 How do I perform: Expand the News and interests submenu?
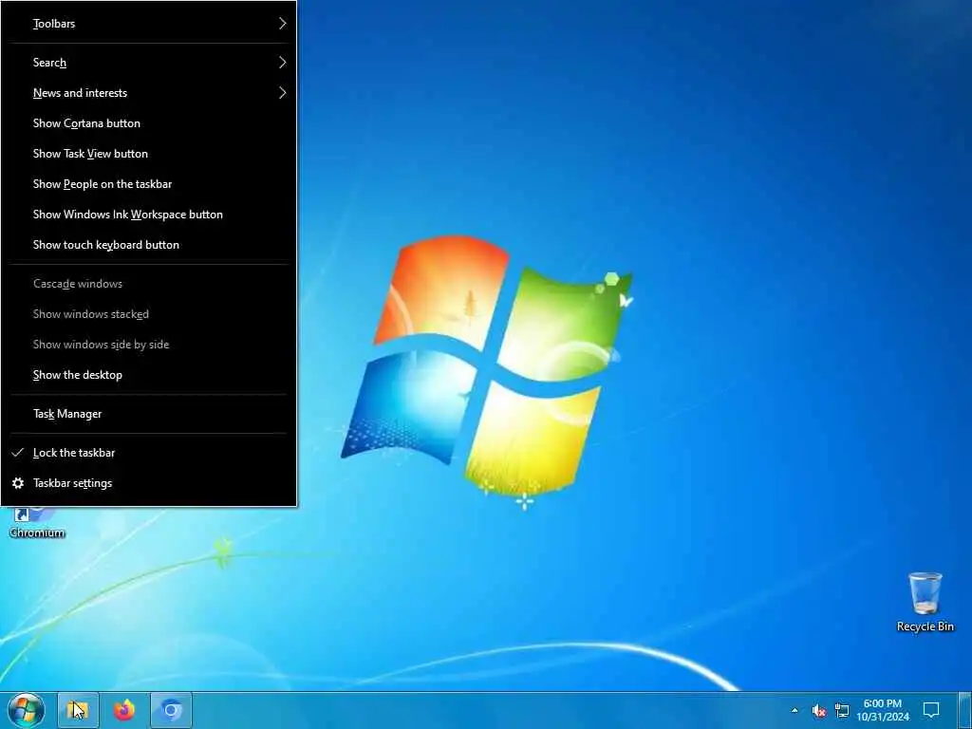(149, 93)
